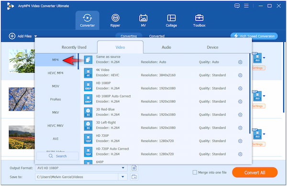Screen dimensions: 287x186
Task: Click the Add Files plus icon
Action: (x=12, y=36)
